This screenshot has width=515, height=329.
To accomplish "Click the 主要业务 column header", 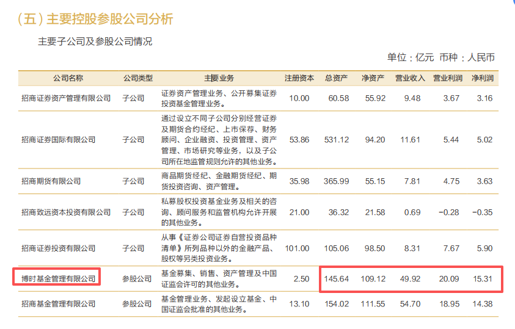I will point(219,78).
